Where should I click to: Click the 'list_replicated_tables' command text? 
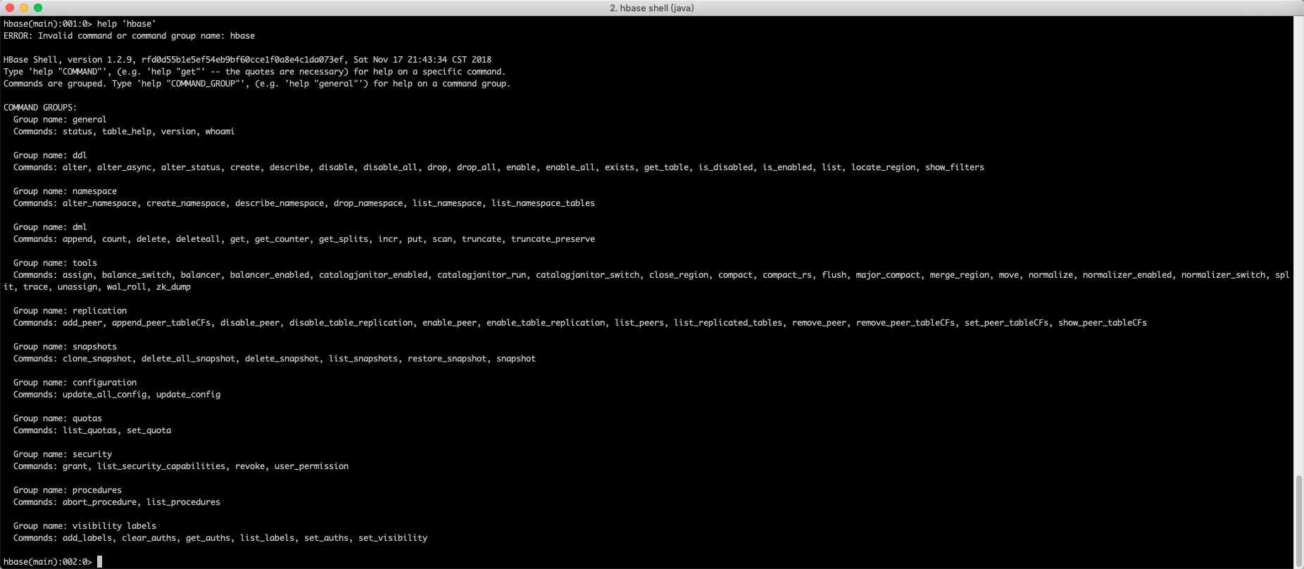pos(728,323)
